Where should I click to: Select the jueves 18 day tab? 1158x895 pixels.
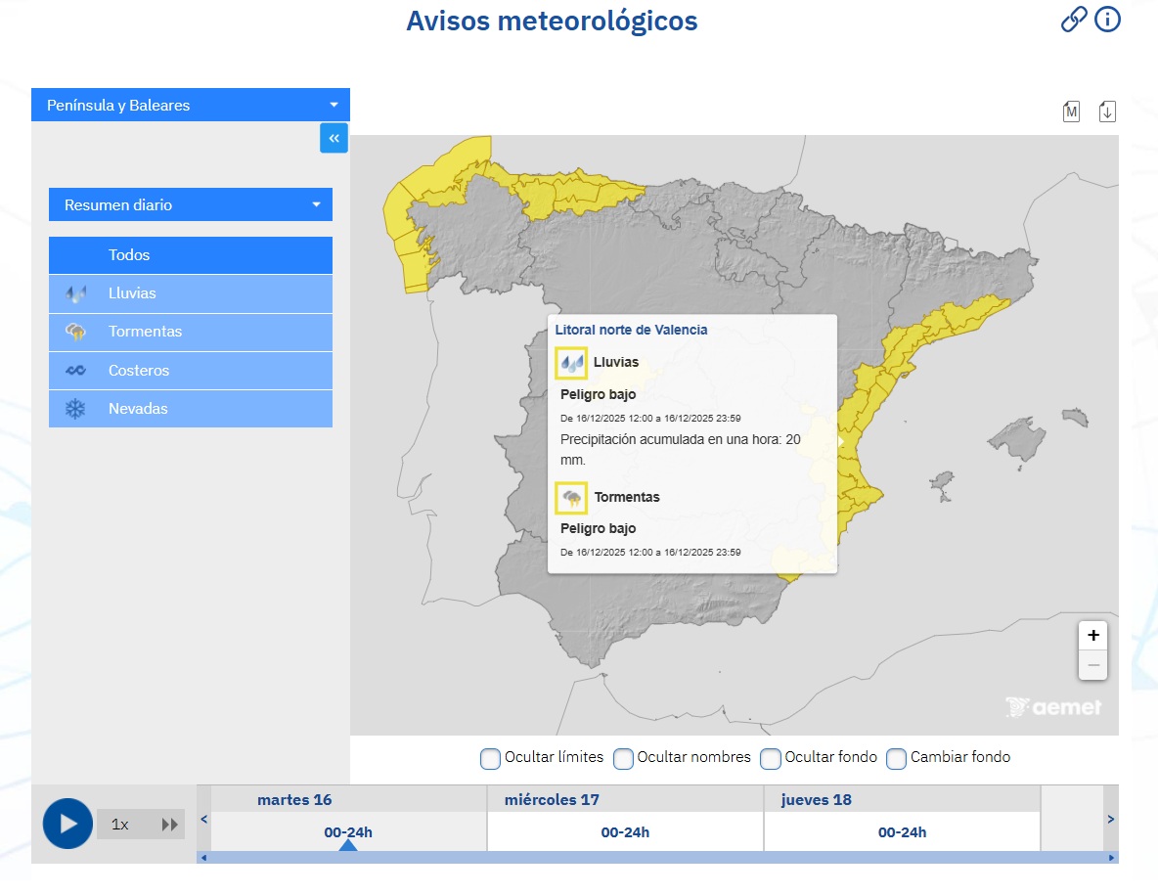coord(901,831)
